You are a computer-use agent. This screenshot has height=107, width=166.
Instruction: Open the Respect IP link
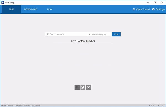(36, 105)
